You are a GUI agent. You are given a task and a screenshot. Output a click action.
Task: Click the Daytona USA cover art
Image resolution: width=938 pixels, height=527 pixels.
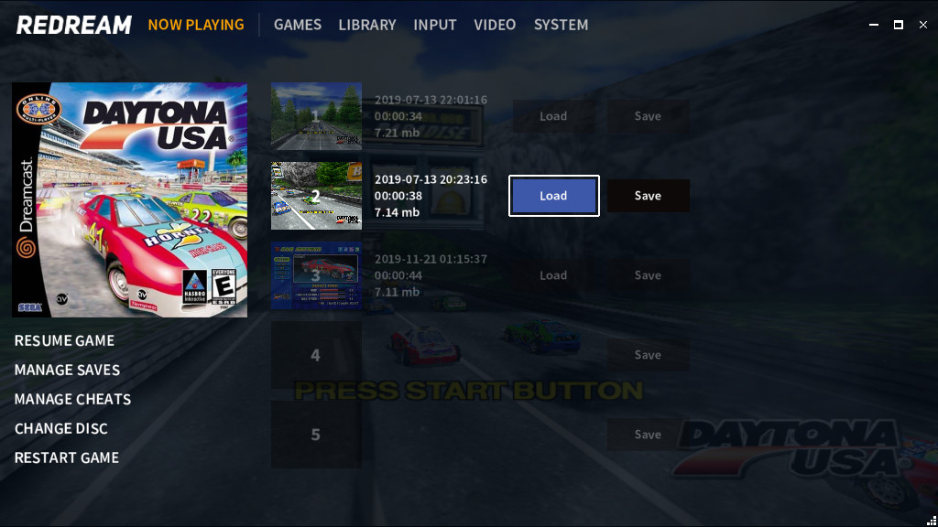(x=130, y=199)
